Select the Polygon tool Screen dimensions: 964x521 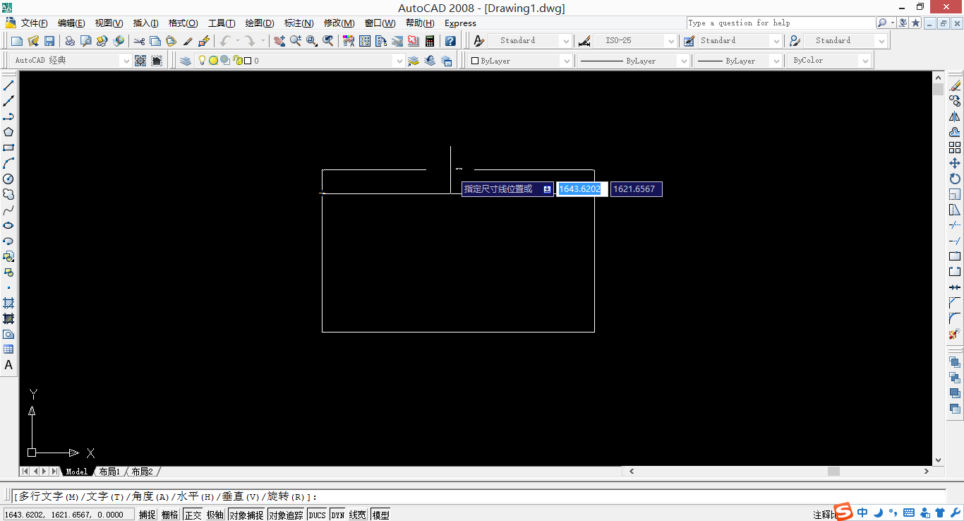9,132
